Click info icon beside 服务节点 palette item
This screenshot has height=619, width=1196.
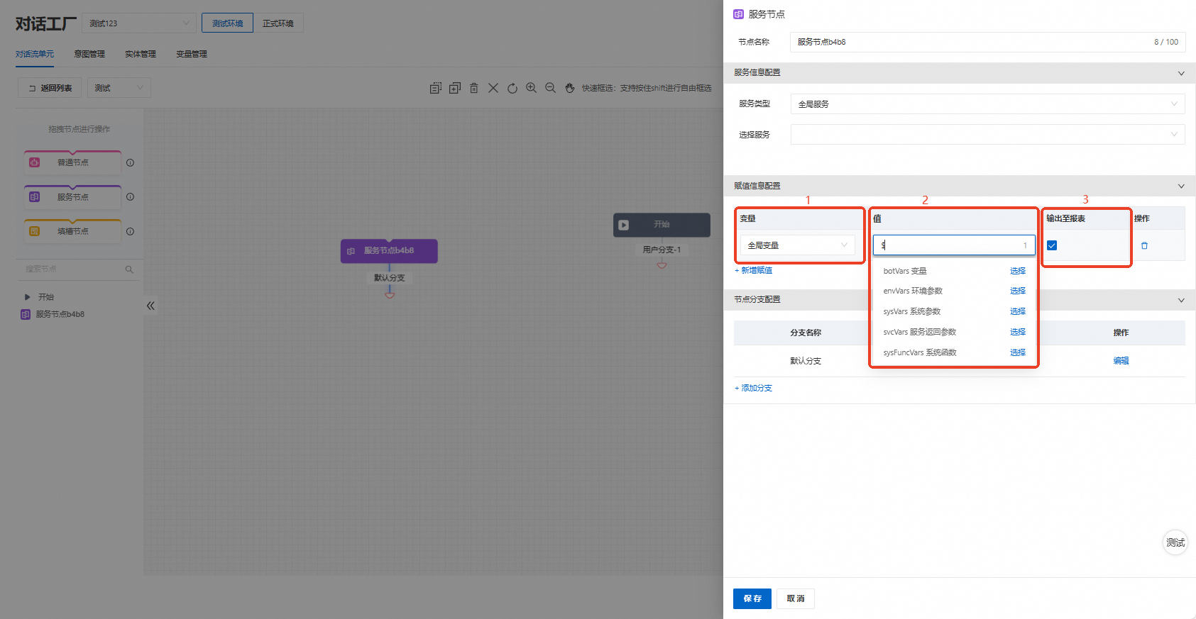click(130, 197)
